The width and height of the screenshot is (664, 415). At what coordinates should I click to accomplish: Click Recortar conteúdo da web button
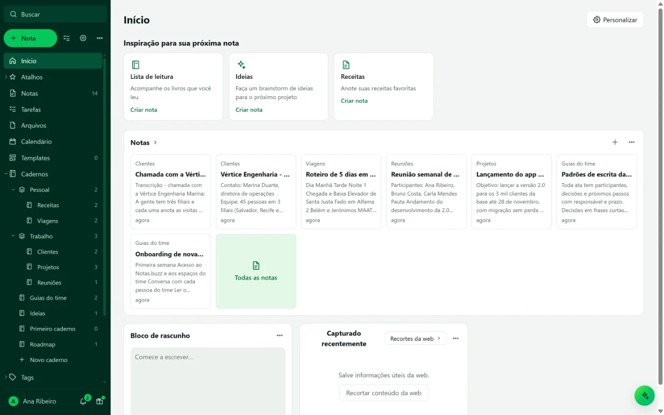384,393
